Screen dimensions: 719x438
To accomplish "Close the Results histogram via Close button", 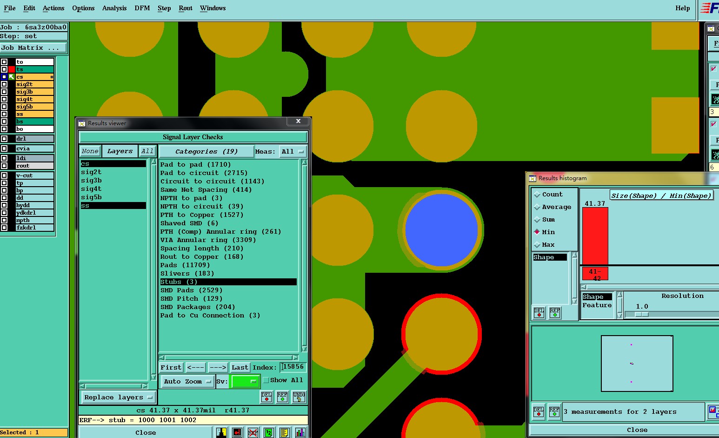I will [637, 430].
